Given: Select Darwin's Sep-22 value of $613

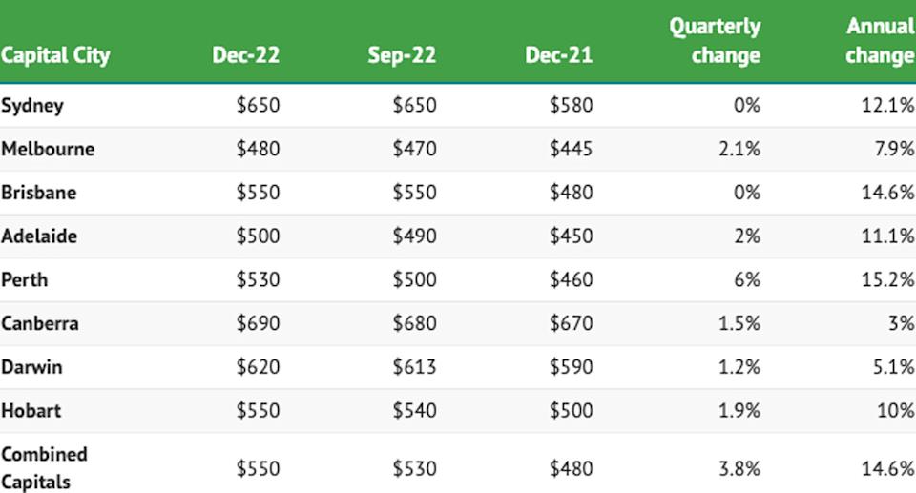Looking at the screenshot, I should (x=414, y=367).
